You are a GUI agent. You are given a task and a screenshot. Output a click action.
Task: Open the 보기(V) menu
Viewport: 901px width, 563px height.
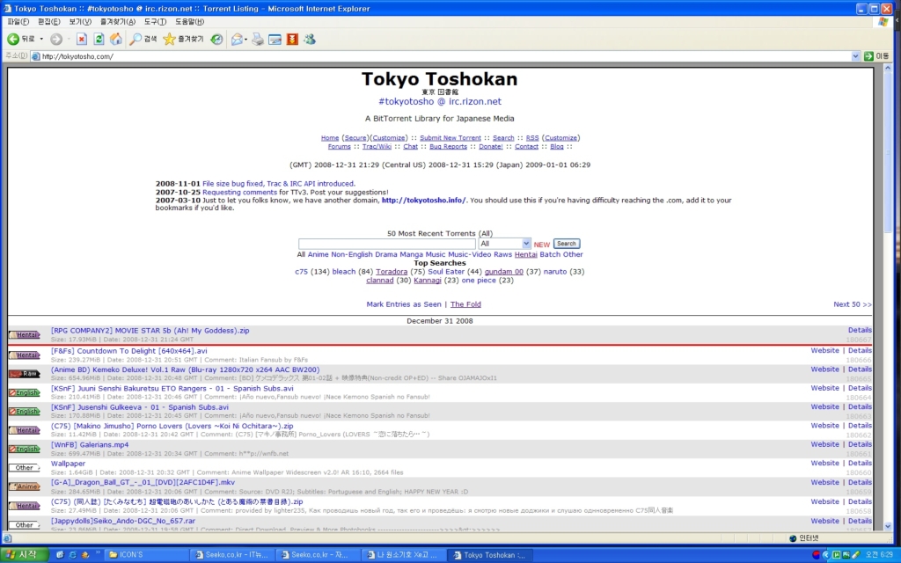tap(80, 22)
